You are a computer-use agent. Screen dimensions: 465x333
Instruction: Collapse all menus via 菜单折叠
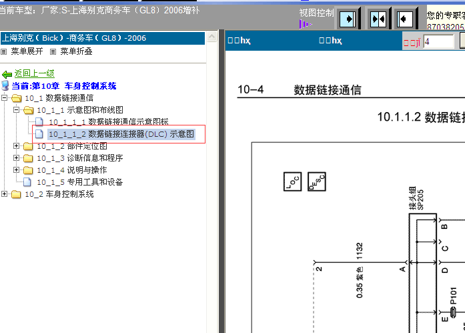(76, 51)
